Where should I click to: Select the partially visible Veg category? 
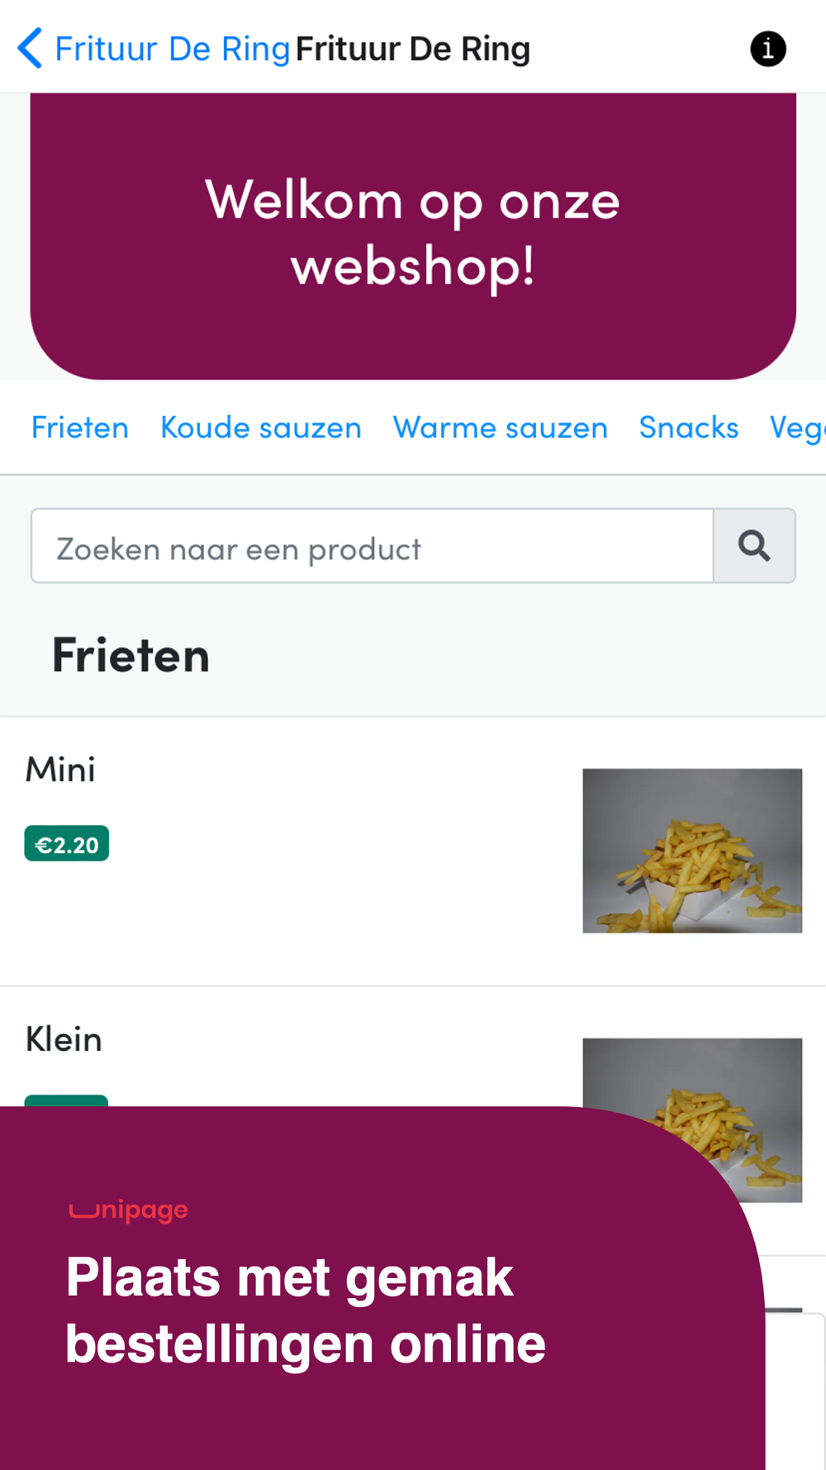click(797, 429)
